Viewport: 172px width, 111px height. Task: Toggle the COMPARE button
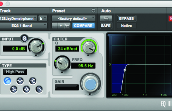[83, 26]
